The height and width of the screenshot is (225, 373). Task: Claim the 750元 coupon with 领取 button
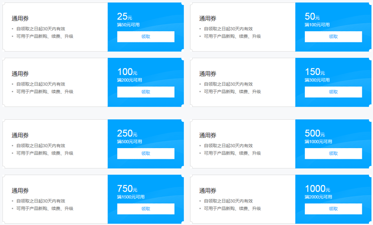click(145, 209)
